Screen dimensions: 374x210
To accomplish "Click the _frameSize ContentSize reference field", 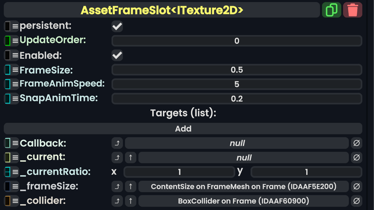I will [243, 187].
